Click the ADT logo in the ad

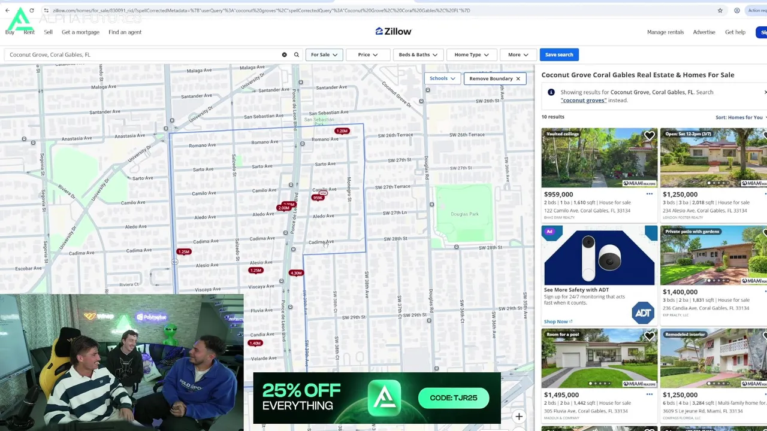[643, 312]
